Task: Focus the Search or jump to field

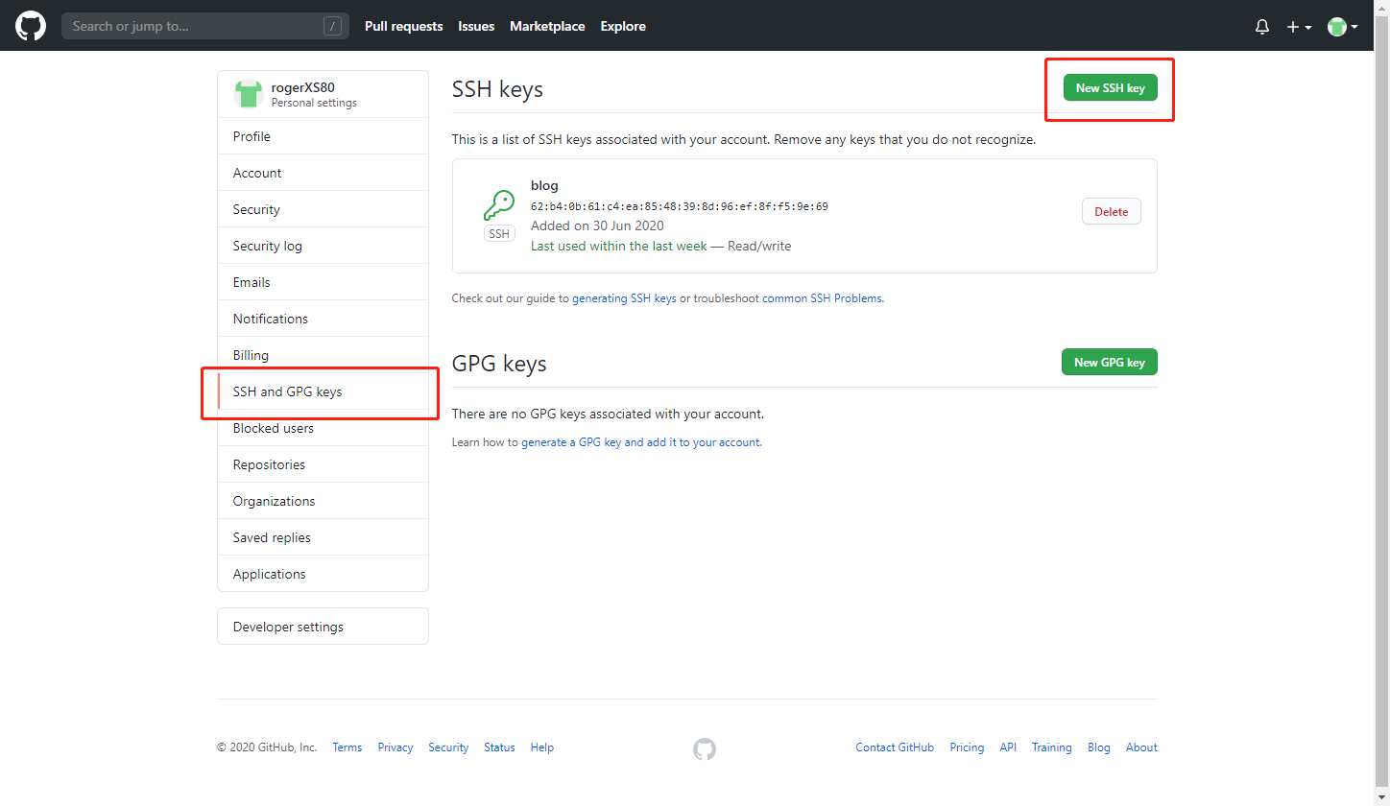Action: (204, 27)
